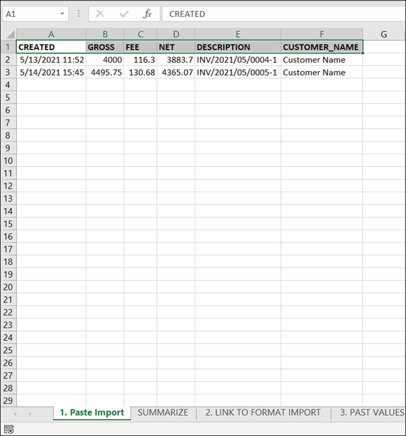Image resolution: width=406 pixels, height=436 pixels.
Task: Click the net value 3883.7
Action: [176, 59]
